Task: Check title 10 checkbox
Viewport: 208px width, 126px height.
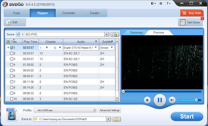Action: tap(12, 99)
